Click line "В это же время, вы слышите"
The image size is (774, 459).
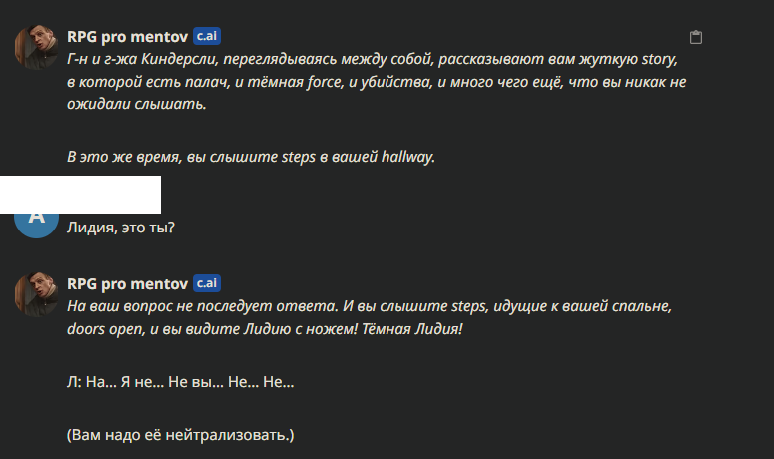point(251,158)
